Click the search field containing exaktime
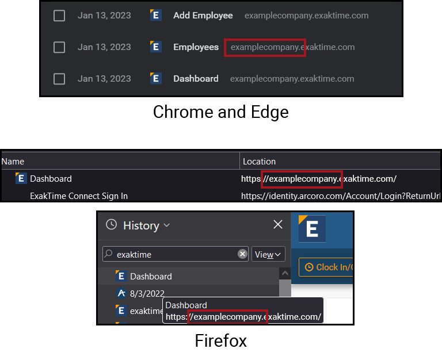The height and width of the screenshot is (364, 442). tap(173, 254)
